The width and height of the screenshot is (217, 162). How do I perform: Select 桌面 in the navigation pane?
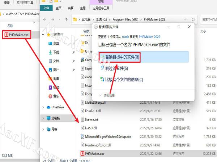[x=54, y=44]
